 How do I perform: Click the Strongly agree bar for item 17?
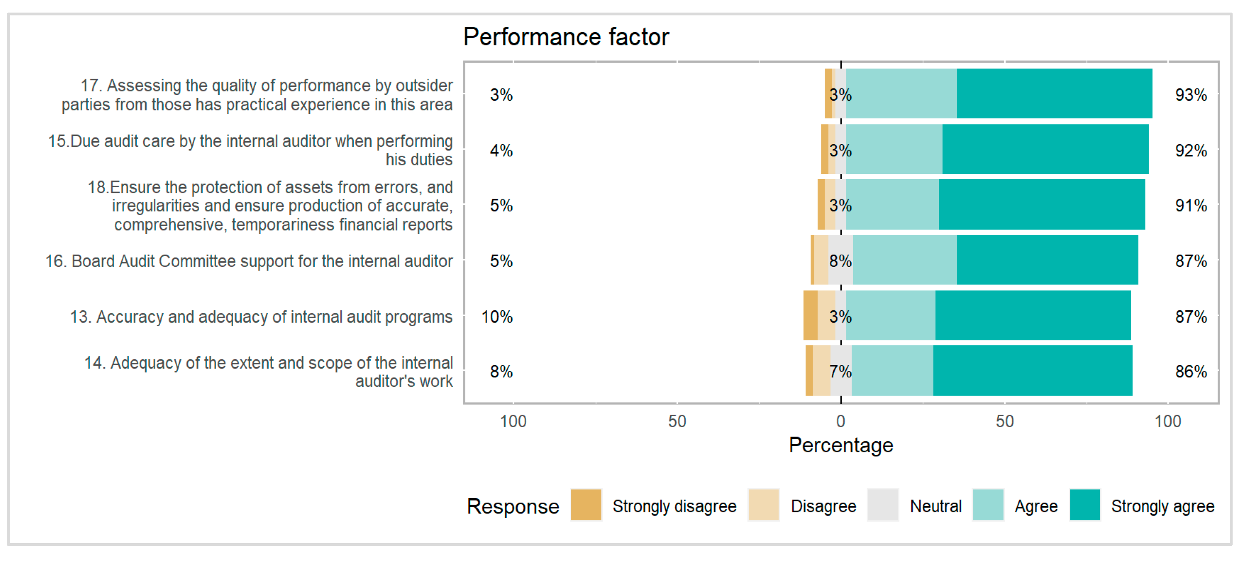pos(1054,94)
